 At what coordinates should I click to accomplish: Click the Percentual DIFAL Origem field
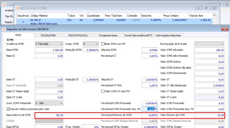tap(150, 126)
